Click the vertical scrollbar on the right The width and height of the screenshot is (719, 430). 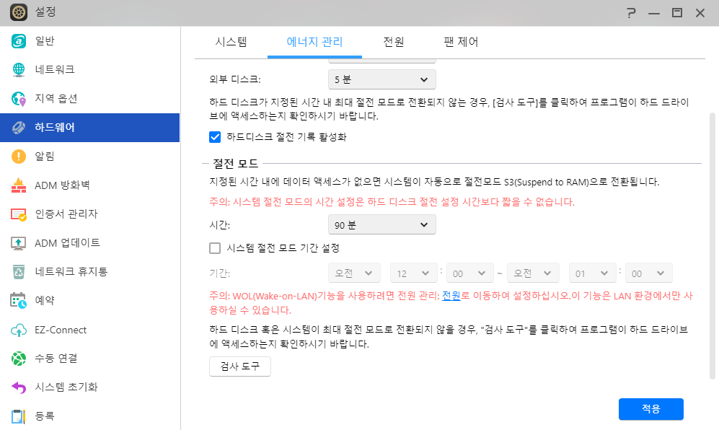[713, 245]
